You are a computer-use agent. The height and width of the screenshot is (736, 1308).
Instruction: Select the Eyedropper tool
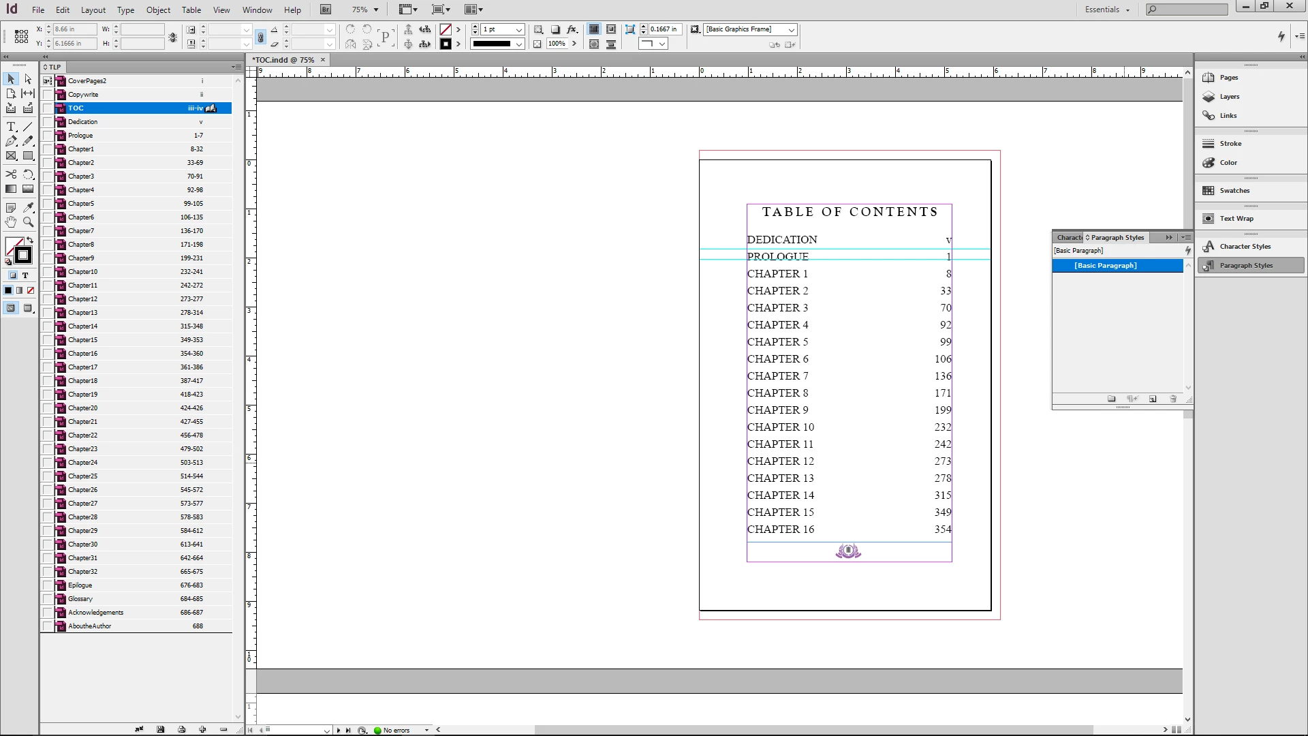tap(28, 207)
